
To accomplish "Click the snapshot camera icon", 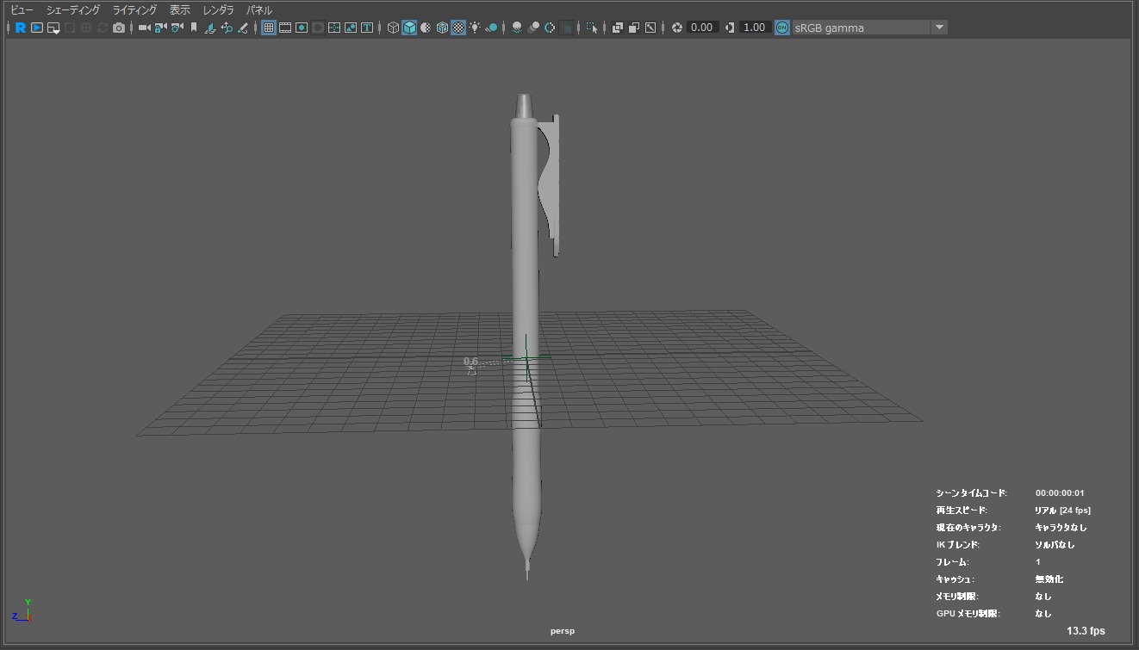I will pyautogui.click(x=119, y=28).
